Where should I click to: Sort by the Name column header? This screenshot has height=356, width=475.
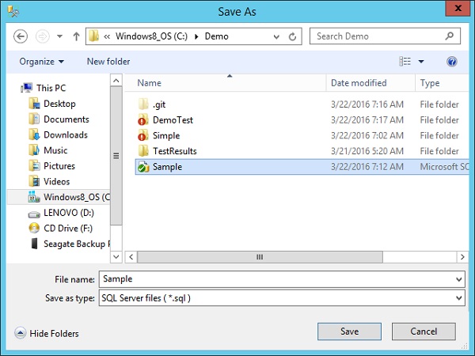[x=149, y=83]
